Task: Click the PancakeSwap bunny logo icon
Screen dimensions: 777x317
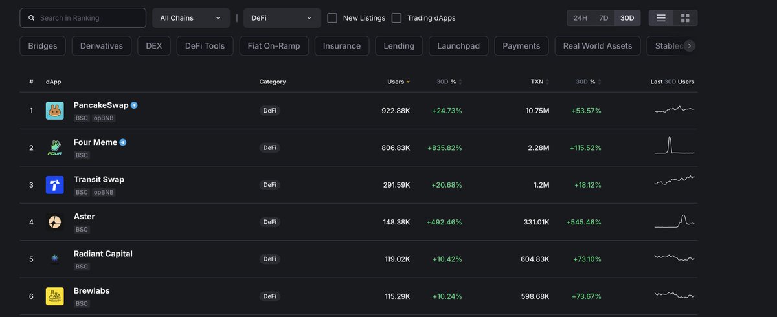Action: (x=54, y=111)
